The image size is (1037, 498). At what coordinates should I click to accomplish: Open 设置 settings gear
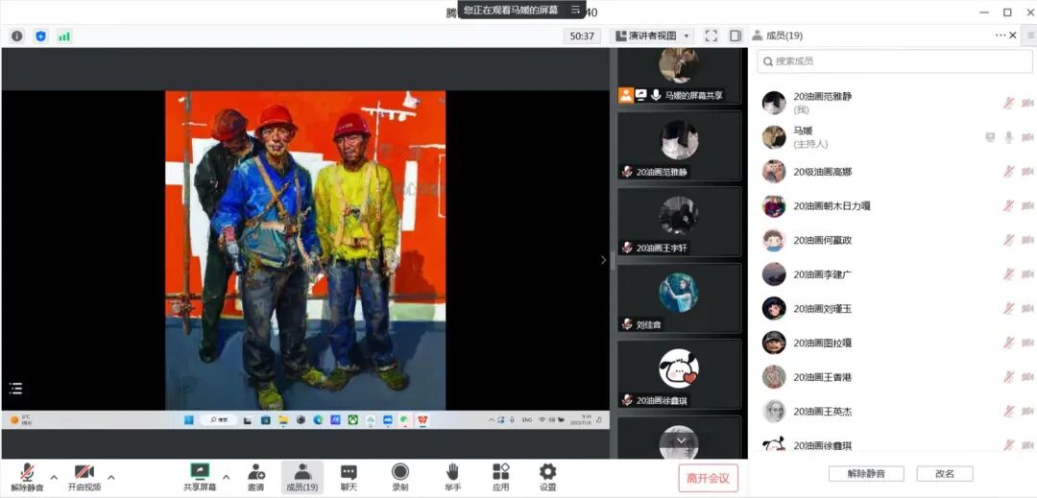pyautogui.click(x=547, y=471)
